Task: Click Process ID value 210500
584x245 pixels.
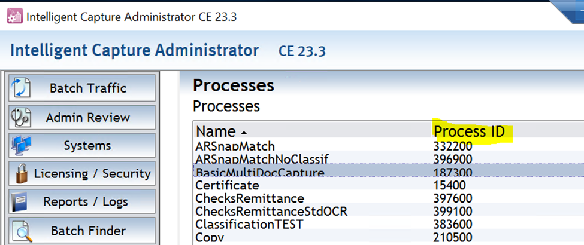Action: (x=453, y=237)
